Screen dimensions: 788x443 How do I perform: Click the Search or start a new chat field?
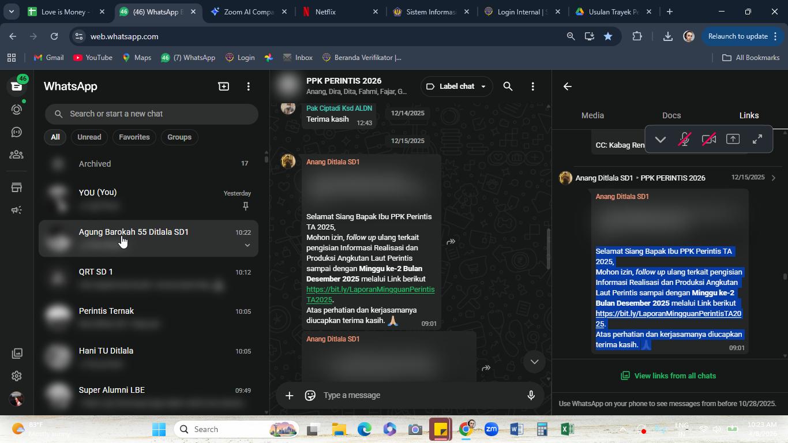pyautogui.click(x=152, y=114)
